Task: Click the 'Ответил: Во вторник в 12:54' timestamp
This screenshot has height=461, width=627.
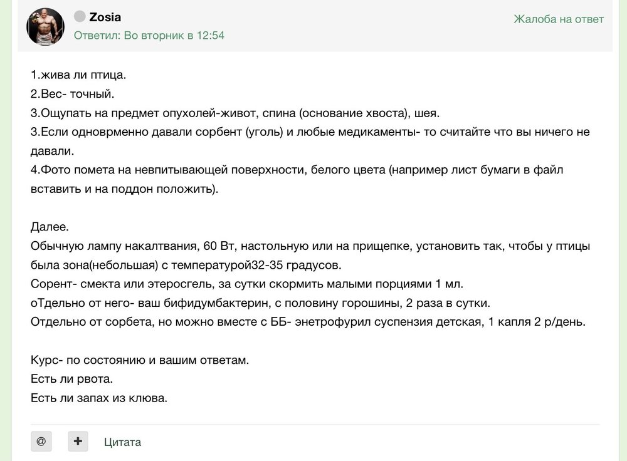Action: tap(149, 36)
